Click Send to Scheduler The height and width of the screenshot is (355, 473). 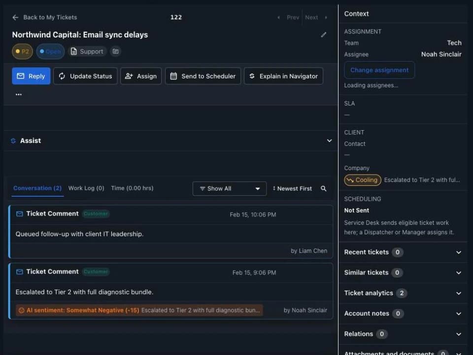(203, 76)
